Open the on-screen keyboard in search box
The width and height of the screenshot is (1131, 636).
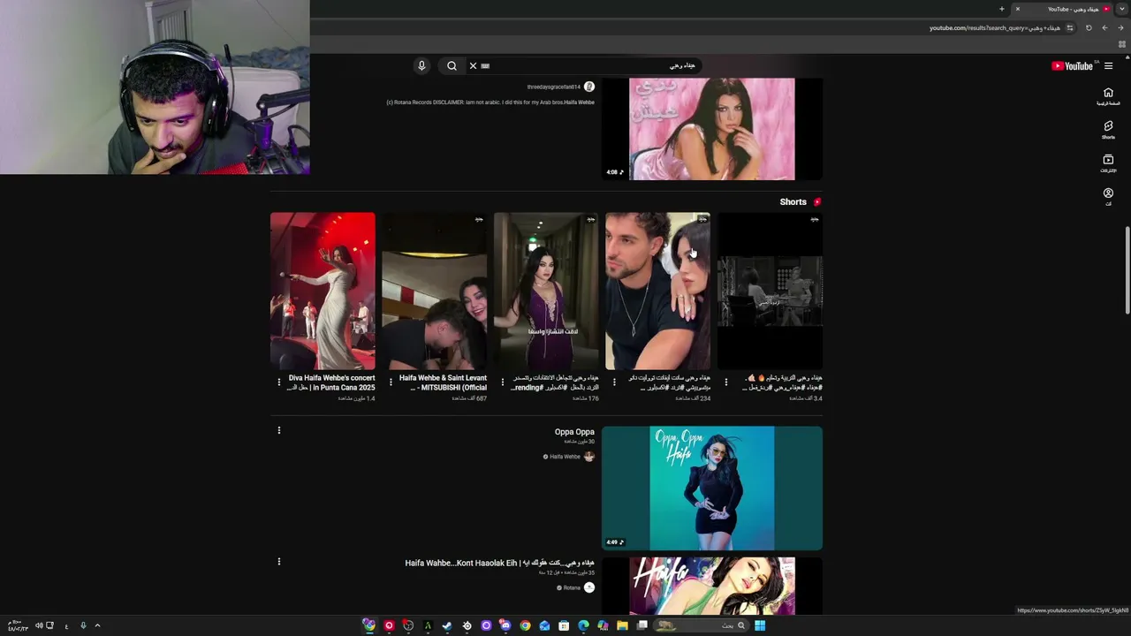point(485,65)
